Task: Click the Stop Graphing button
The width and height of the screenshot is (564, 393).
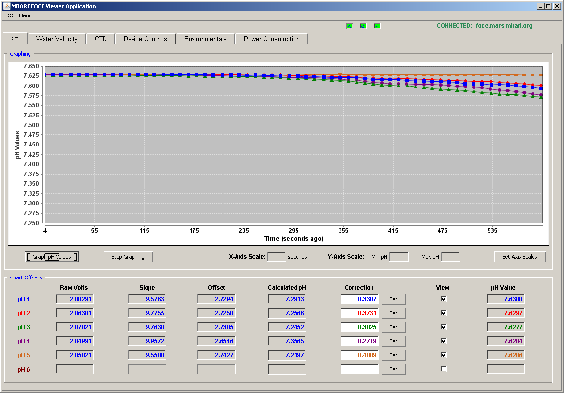Action: click(x=128, y=257)
